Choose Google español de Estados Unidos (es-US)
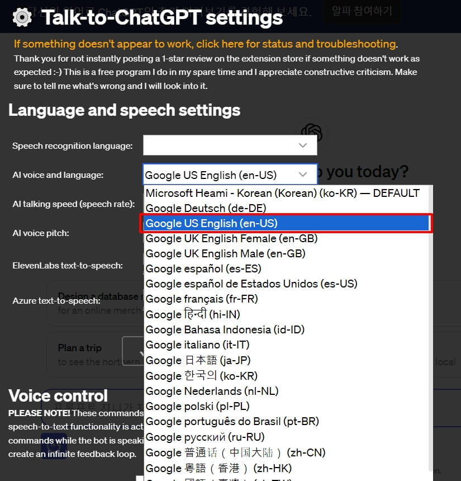 click(x=286, y=284)
